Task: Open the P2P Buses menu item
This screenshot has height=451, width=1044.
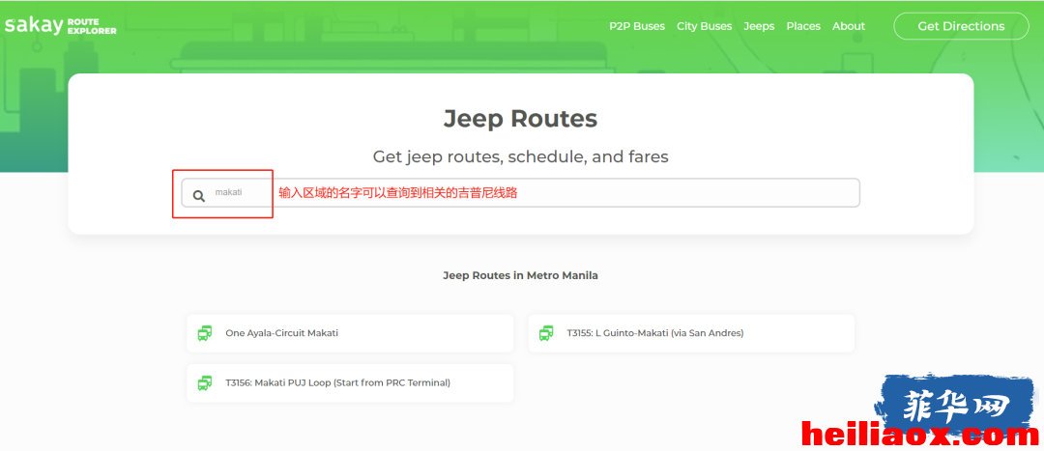Action: tap(637, 27)
